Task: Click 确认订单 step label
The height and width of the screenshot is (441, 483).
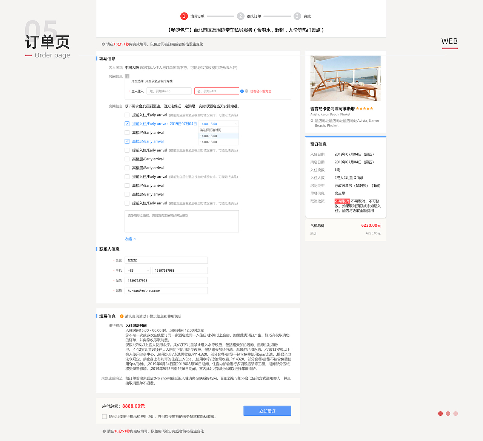Action: (x=254, y=16)
